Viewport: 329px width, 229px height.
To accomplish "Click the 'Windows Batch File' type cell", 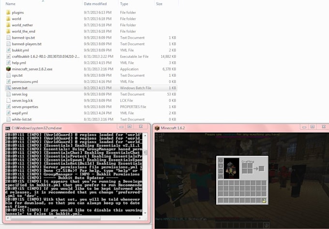I will 135,88.
